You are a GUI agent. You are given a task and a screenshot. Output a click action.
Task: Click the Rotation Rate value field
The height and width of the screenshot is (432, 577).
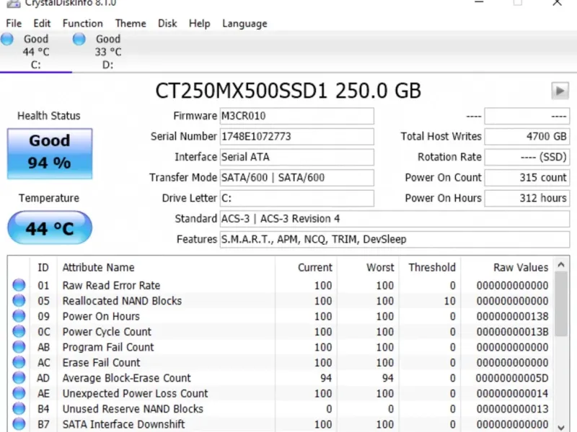coord(527,157)
